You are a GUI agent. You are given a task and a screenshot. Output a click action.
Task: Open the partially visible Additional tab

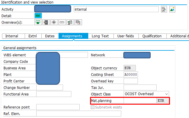(178, 36)
